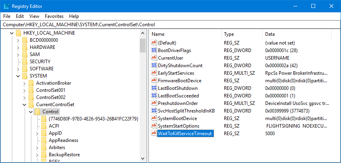341x163 pixels.
Task: Click the REG_MULTI_SZ type of PreshutdownOrder
Action: click(x=239, y=103)
